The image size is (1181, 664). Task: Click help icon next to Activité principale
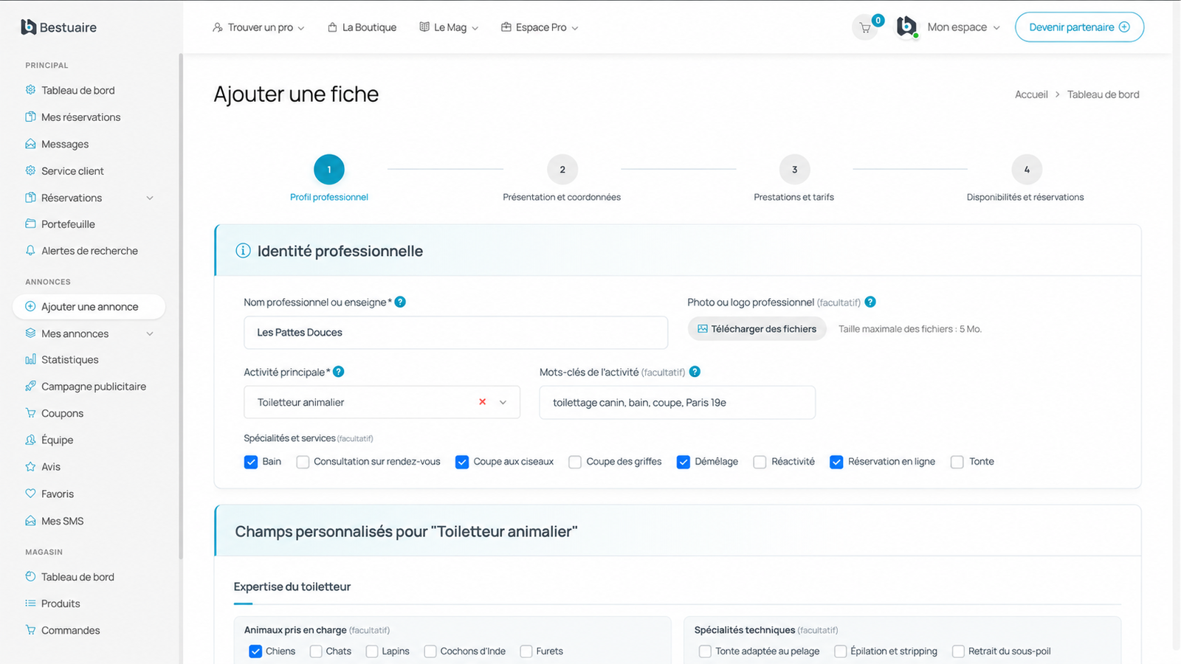point(339,372)
